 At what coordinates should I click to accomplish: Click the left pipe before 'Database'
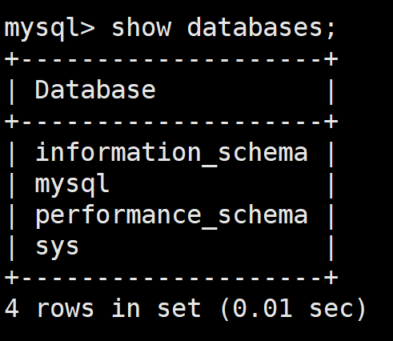point(12,92)
